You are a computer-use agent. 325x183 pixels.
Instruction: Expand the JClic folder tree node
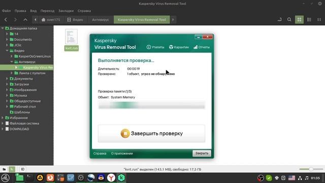pyautogui.click(x=7, y=45)
